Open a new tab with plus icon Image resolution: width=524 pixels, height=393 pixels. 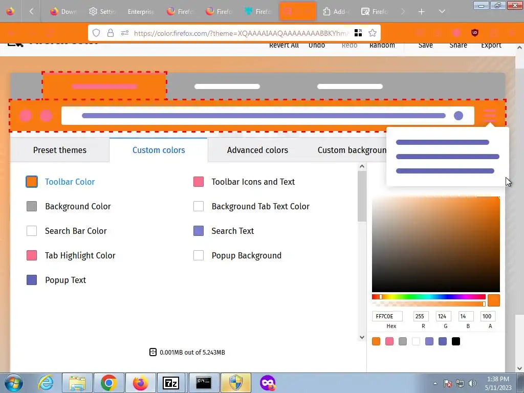(x=422, y=12)
